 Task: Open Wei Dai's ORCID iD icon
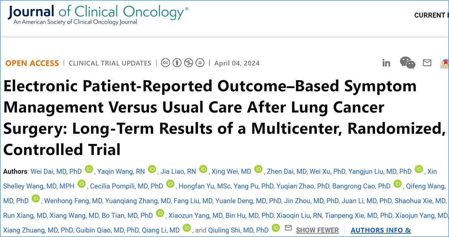pyautogui.click(x=89, y=170)
